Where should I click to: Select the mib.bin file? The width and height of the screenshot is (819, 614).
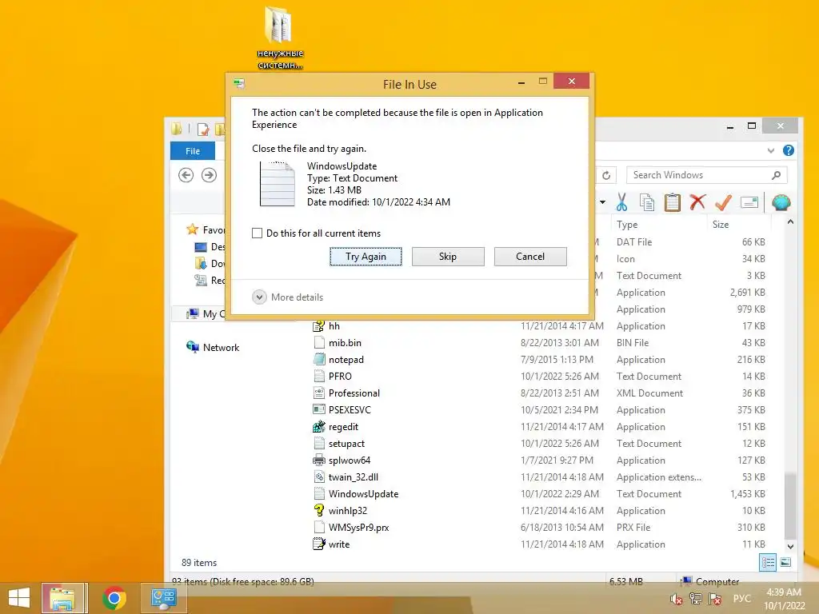538,342
